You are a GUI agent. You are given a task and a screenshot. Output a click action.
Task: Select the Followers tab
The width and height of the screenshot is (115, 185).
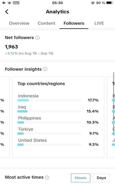tap(74, 23)
